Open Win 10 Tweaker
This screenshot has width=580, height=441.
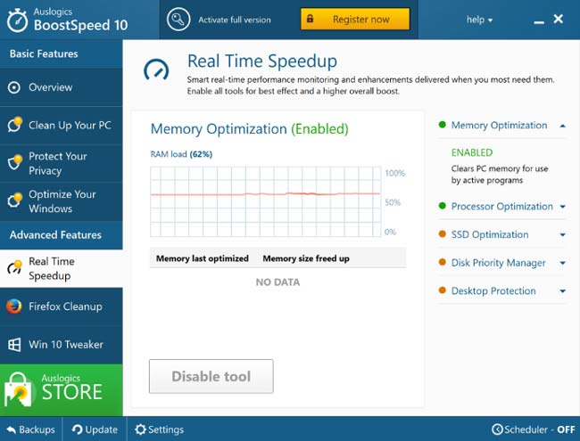[x=61, y=345]
